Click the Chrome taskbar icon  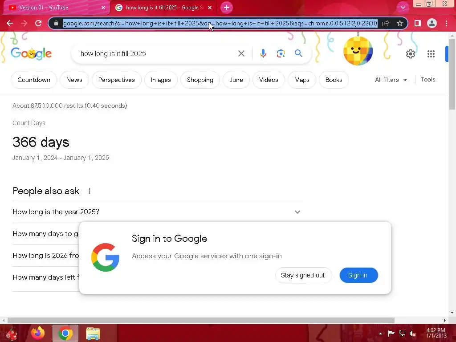coord(65,333)
